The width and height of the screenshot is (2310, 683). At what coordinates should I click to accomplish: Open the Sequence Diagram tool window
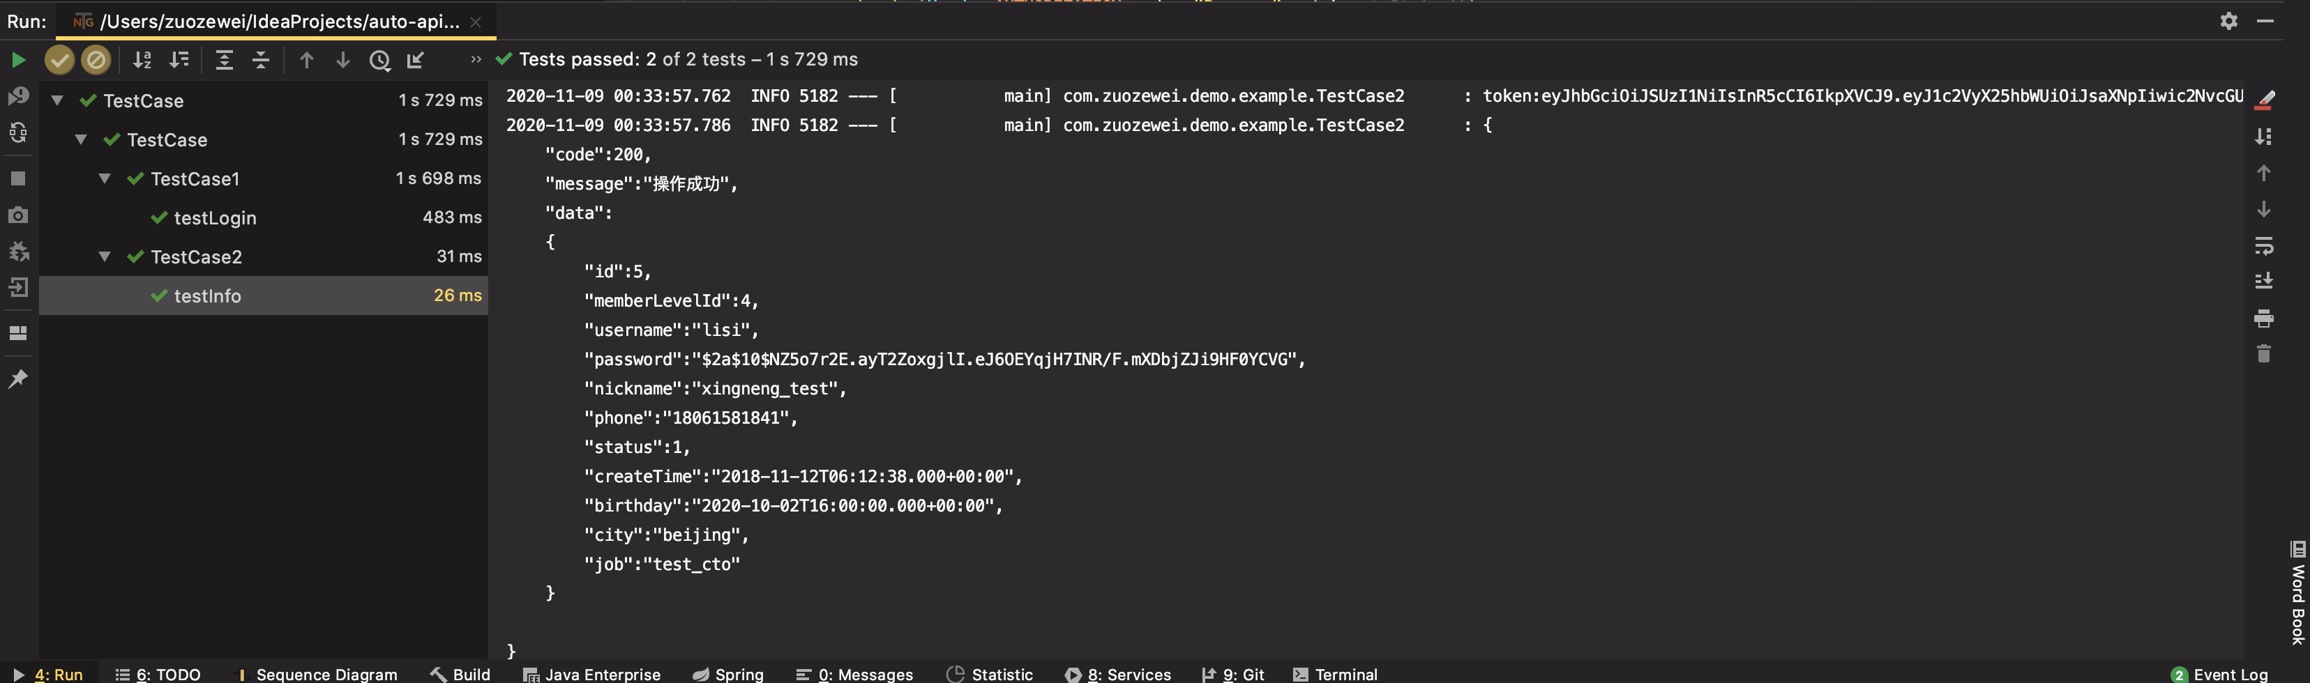tap(317, 674)
